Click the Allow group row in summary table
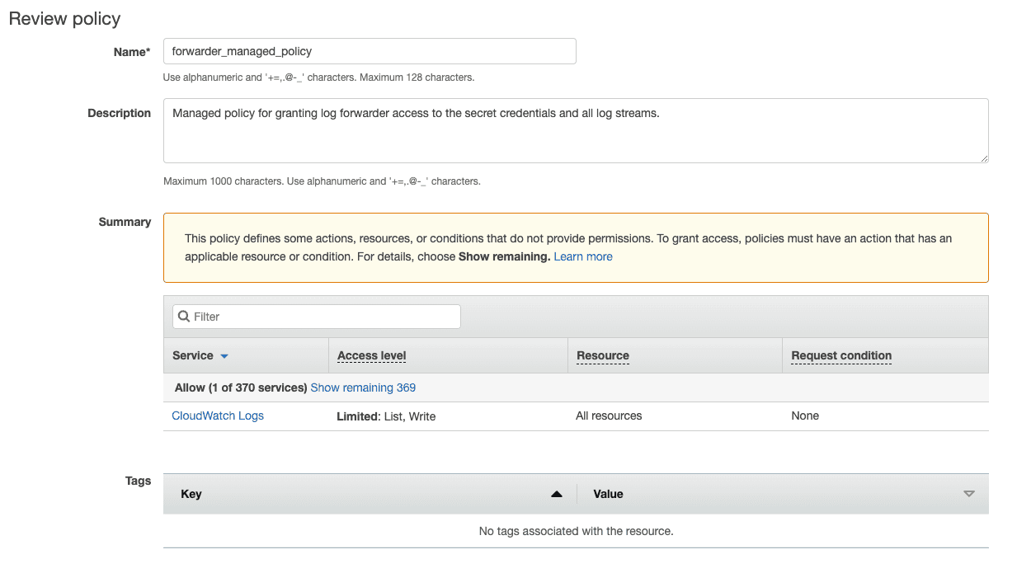The height and width of the screenshot is (573, 1017). click(x=576, y=387)
